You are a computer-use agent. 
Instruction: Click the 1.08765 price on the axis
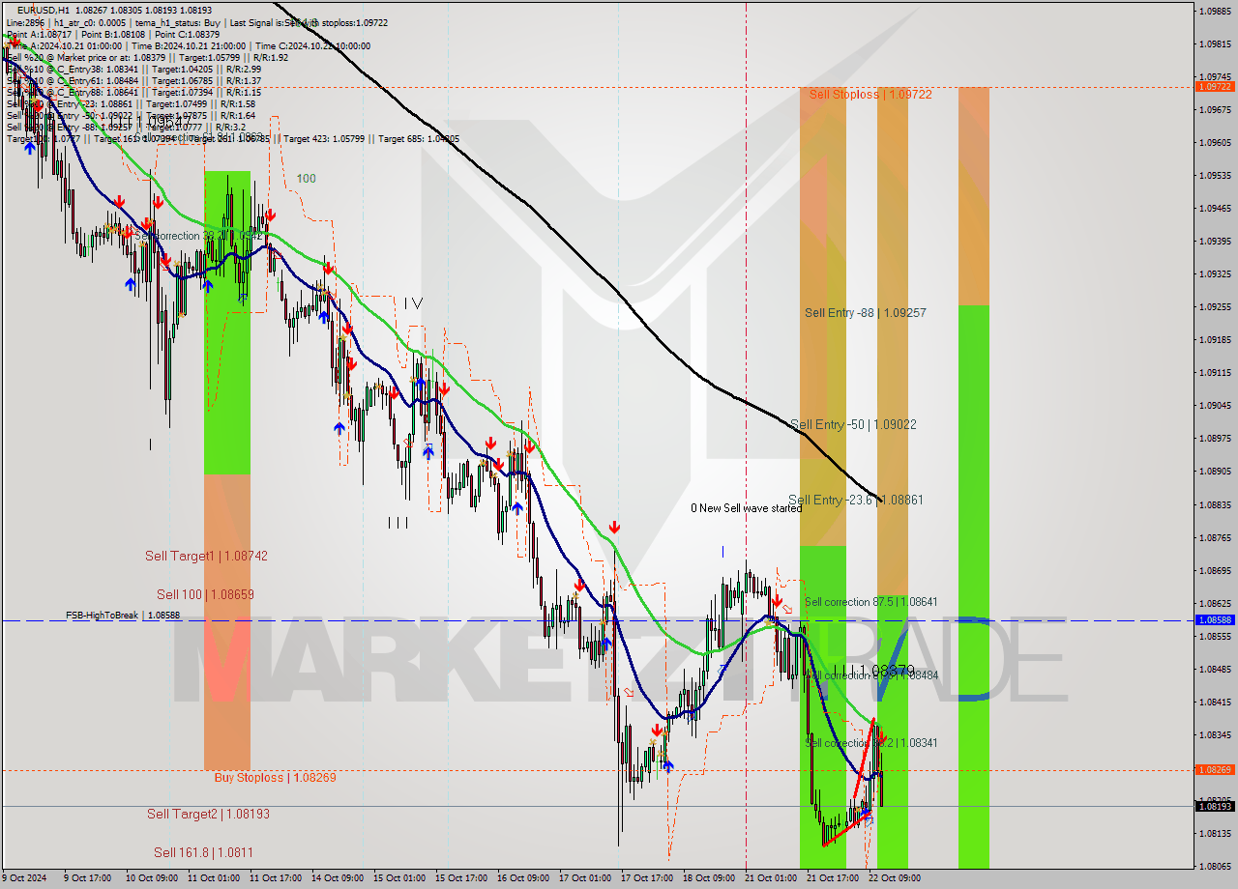click(x=1214, y=537)
